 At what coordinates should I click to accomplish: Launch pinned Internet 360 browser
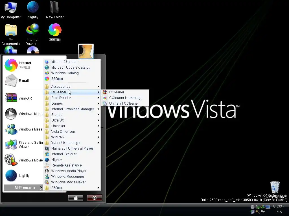[x=23, y=65]
